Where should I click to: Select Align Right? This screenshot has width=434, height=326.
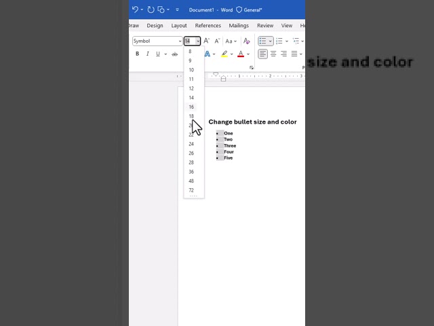(283, 54)
